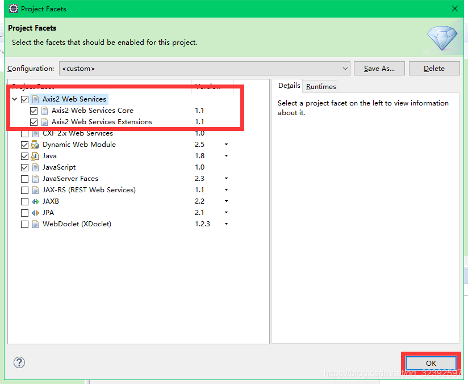Switch to the Details tab
468x384 pixels.
point(289,86)
